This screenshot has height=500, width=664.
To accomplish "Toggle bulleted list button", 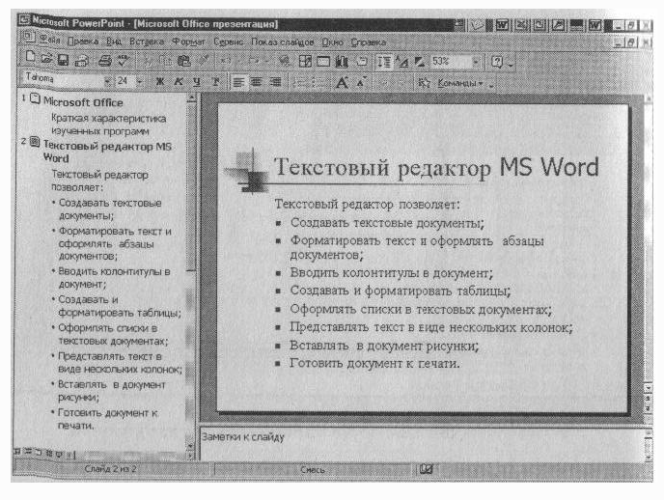I will click(x=318, y=82).
